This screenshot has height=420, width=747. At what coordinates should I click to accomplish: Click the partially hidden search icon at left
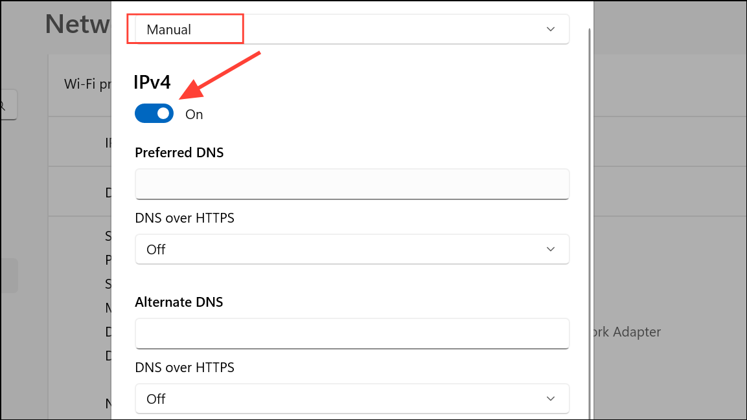pyautogui.click(x=3, y=105)
